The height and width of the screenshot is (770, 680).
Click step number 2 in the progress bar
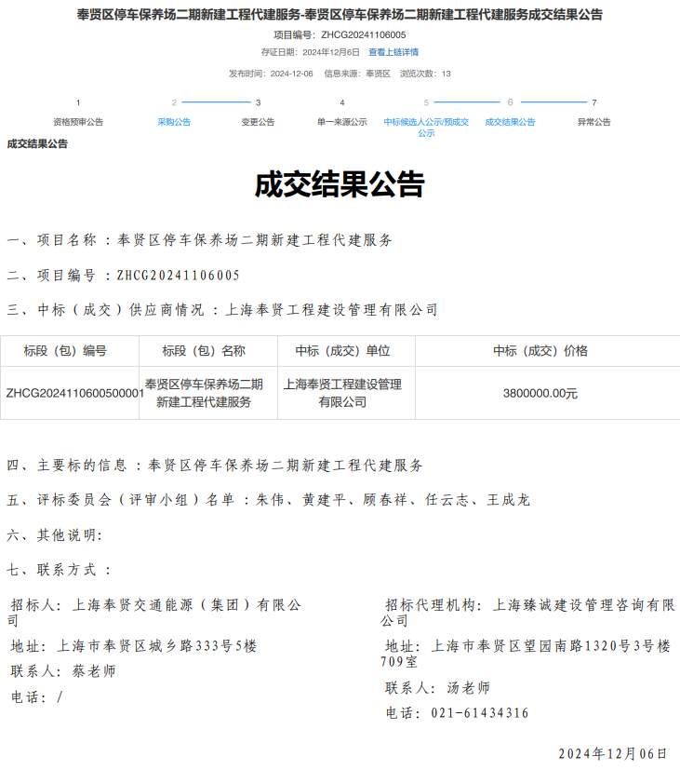[x=174, y=102]
